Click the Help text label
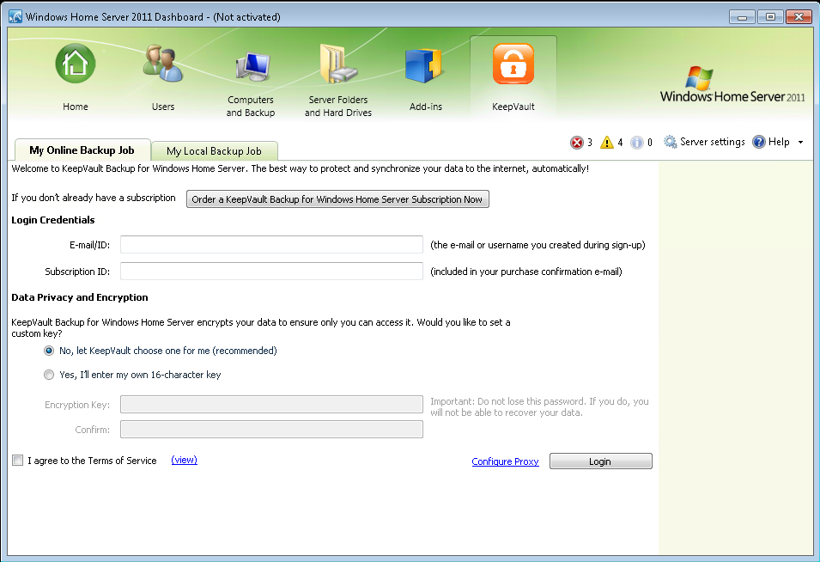 (x=779, y=142)
